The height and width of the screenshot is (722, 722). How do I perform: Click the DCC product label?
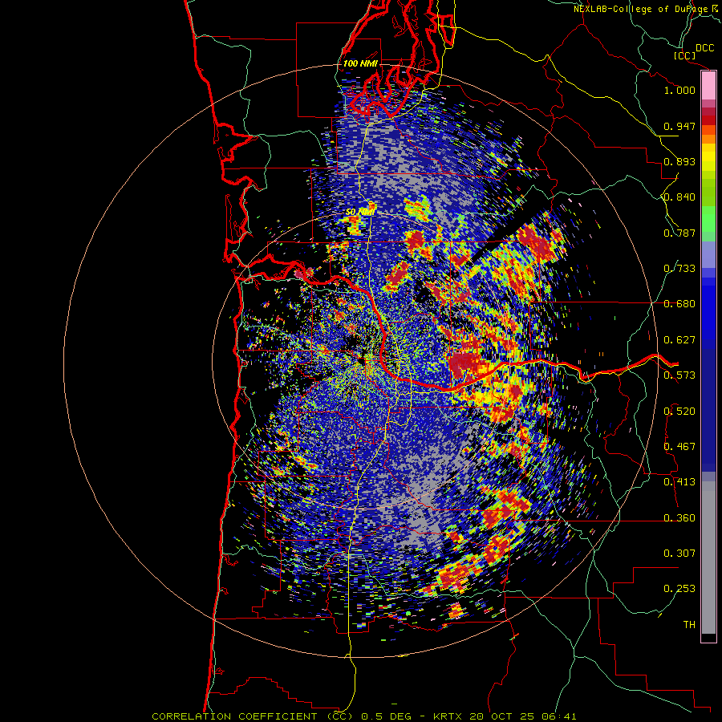705,47
